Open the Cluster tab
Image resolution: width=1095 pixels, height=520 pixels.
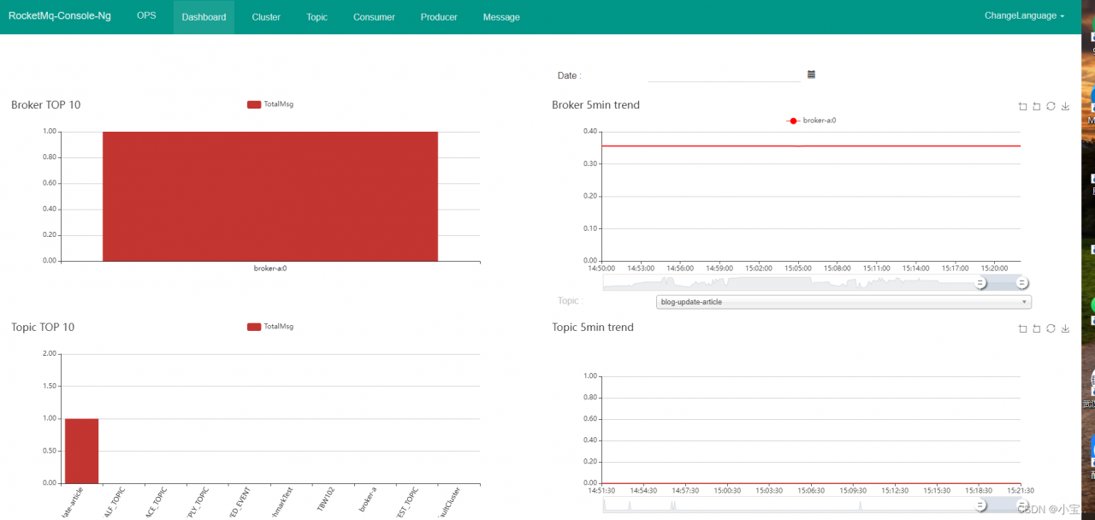coord(266,17)
